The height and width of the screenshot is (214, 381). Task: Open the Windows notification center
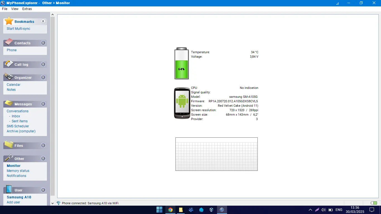[x=372, y=210]
